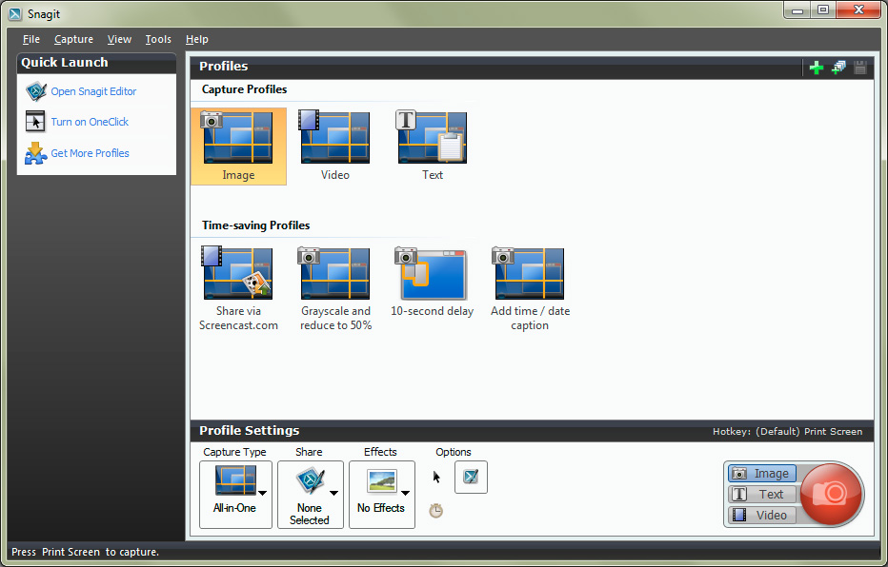Toggle the timer capture clock option
Viewport: 888px width, 567px height.
[x=436, y=511]
